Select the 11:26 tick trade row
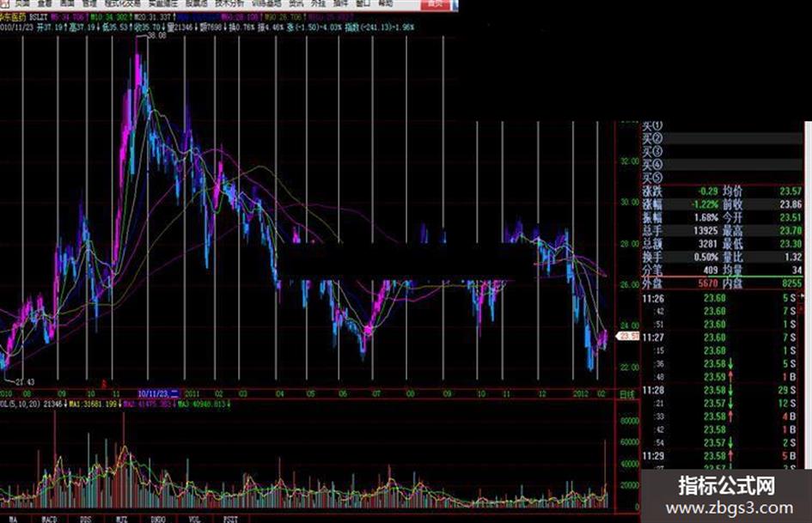The width and height of the screenshot is (812, 523). click(x=719, y=299)
